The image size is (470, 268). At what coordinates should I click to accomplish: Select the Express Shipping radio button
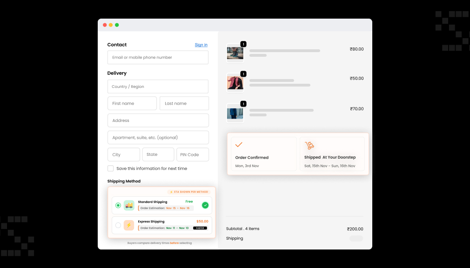pos(118,225)
